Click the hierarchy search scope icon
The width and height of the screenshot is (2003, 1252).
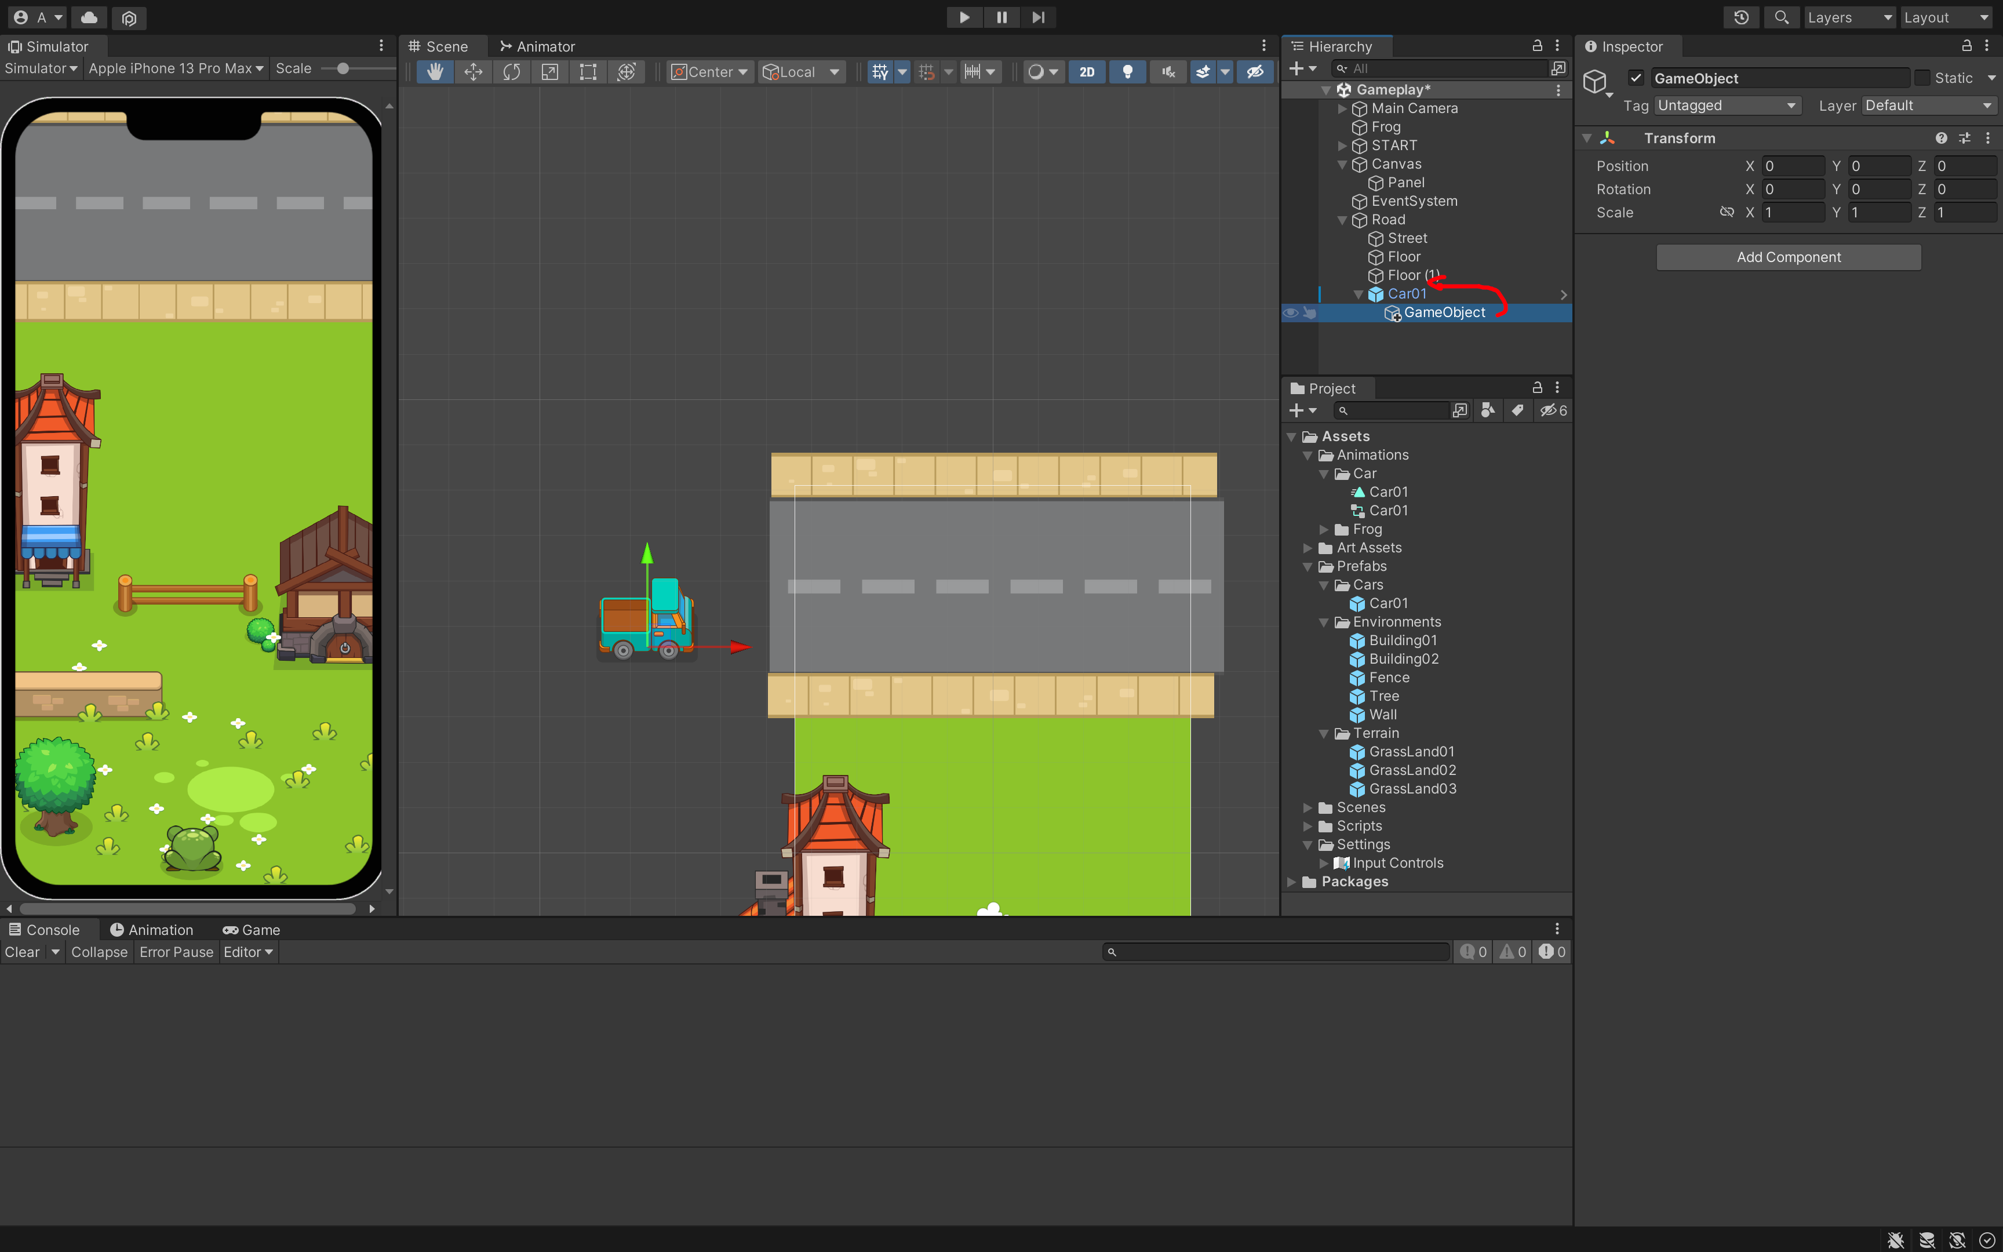(1558, 69)
